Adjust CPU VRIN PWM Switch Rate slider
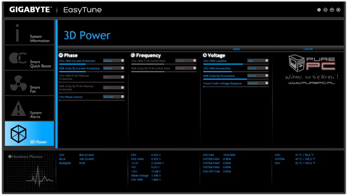 tap(164, 64)
